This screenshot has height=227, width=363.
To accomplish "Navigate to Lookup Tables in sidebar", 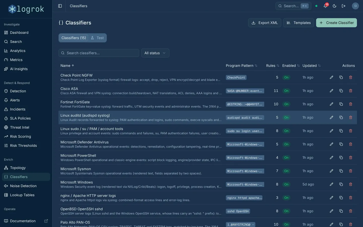I will [x=26, y=195].
